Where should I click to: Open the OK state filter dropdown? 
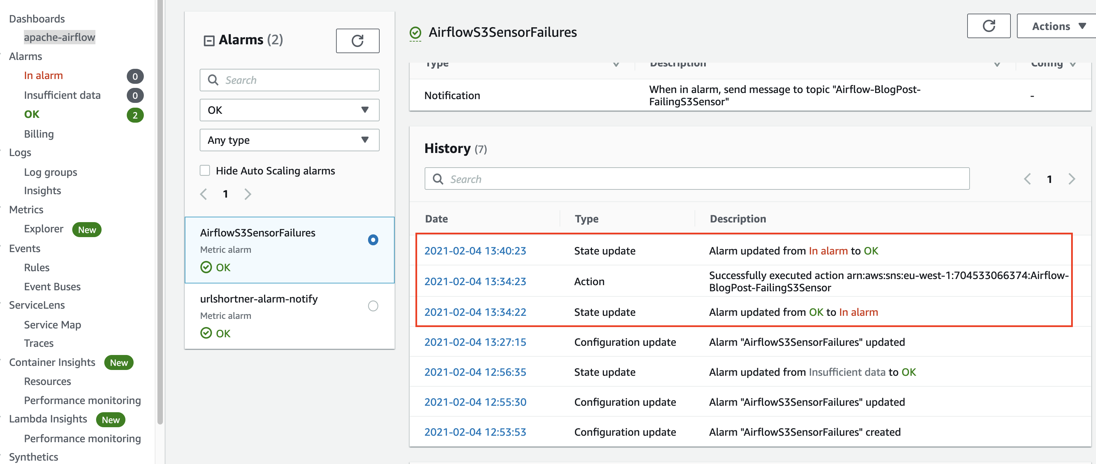(x=289, y=110)
